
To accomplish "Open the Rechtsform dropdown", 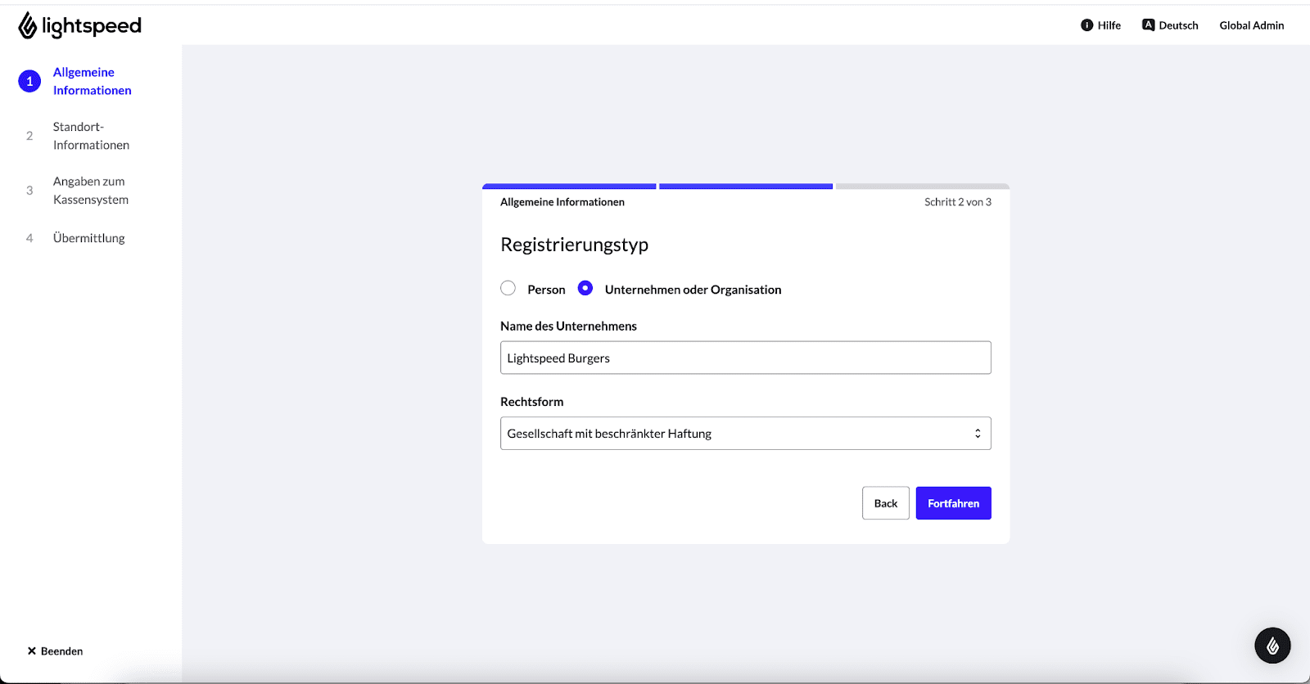I will [745, 434].
